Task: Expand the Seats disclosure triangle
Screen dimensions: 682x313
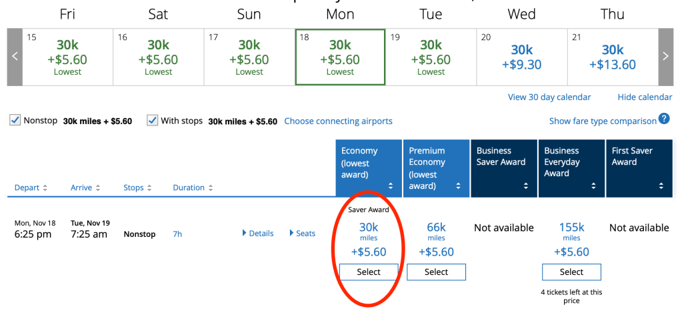Action: (x=303, y=234)
